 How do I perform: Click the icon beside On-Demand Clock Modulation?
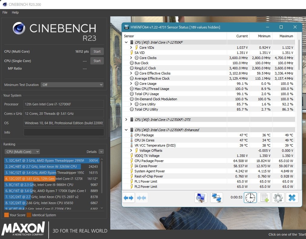(132, 99)
